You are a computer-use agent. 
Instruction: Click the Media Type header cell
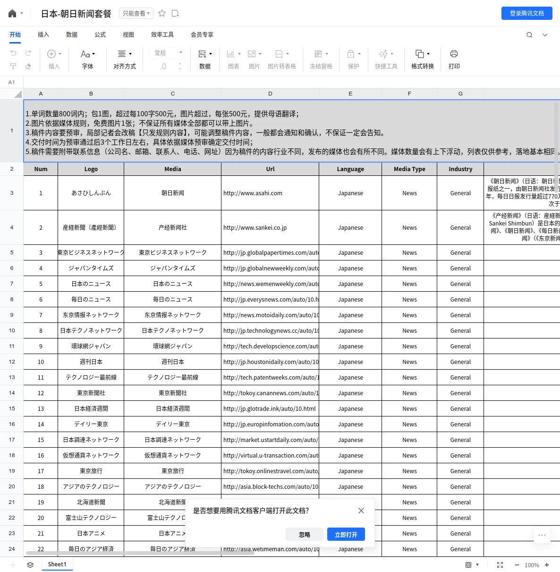point(409,169)
